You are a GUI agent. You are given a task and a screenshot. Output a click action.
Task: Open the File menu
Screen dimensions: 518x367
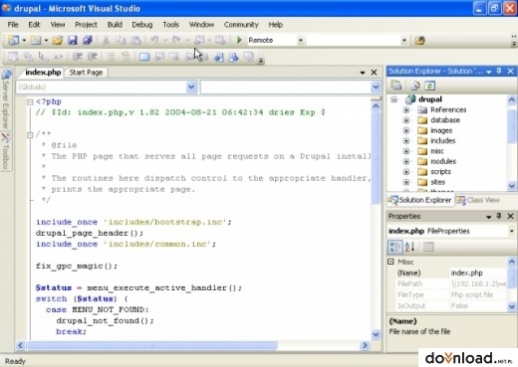[x=13, y=25]
